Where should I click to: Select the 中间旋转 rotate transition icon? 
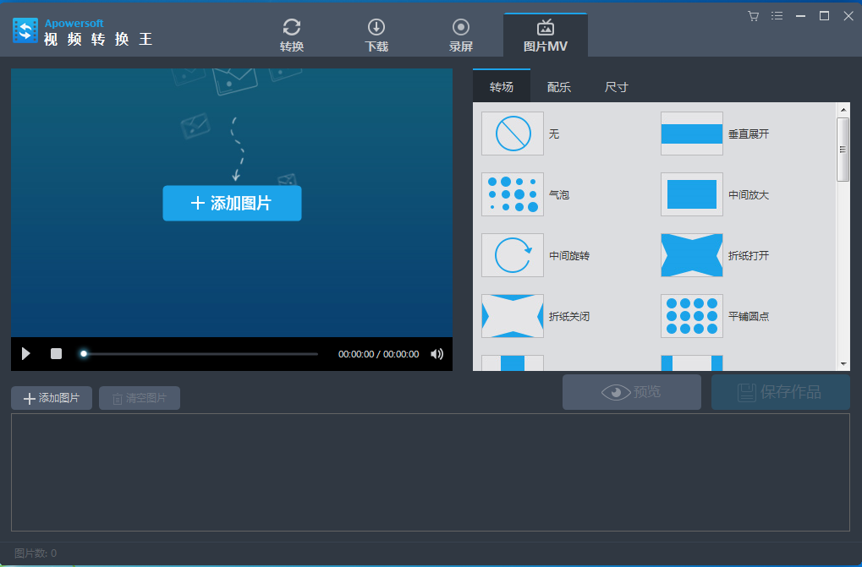pyautogui.click(x=513, y=255)
